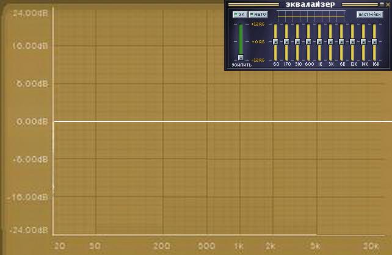Click the 60 Hz band slider handle
Screen dimensions: 392x255
[x=275, y=41]
